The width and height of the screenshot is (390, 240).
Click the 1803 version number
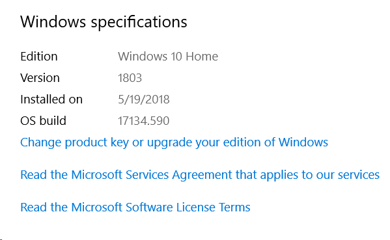[x=130, y=78]
